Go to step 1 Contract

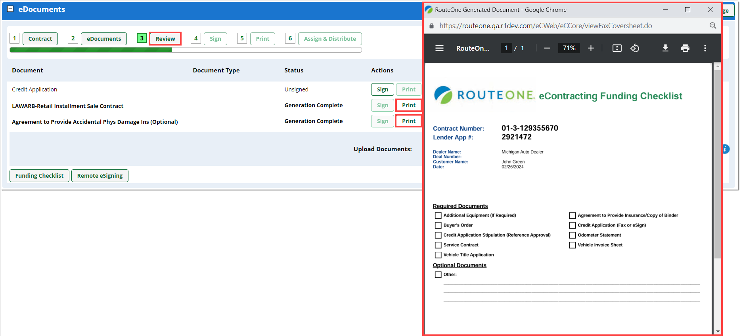tap(40, 39)
